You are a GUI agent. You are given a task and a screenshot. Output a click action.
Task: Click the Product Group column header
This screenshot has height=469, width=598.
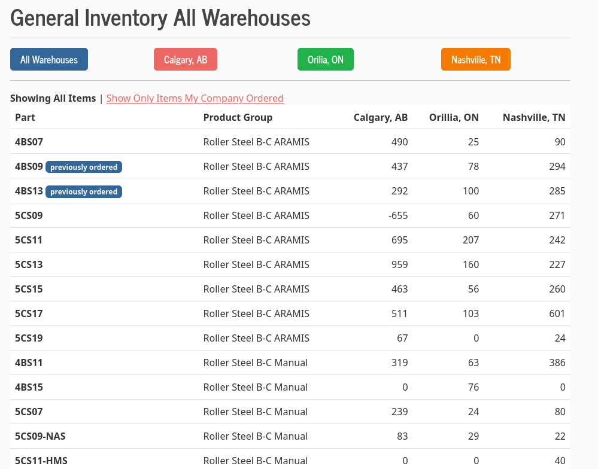[x=238, y=117]
